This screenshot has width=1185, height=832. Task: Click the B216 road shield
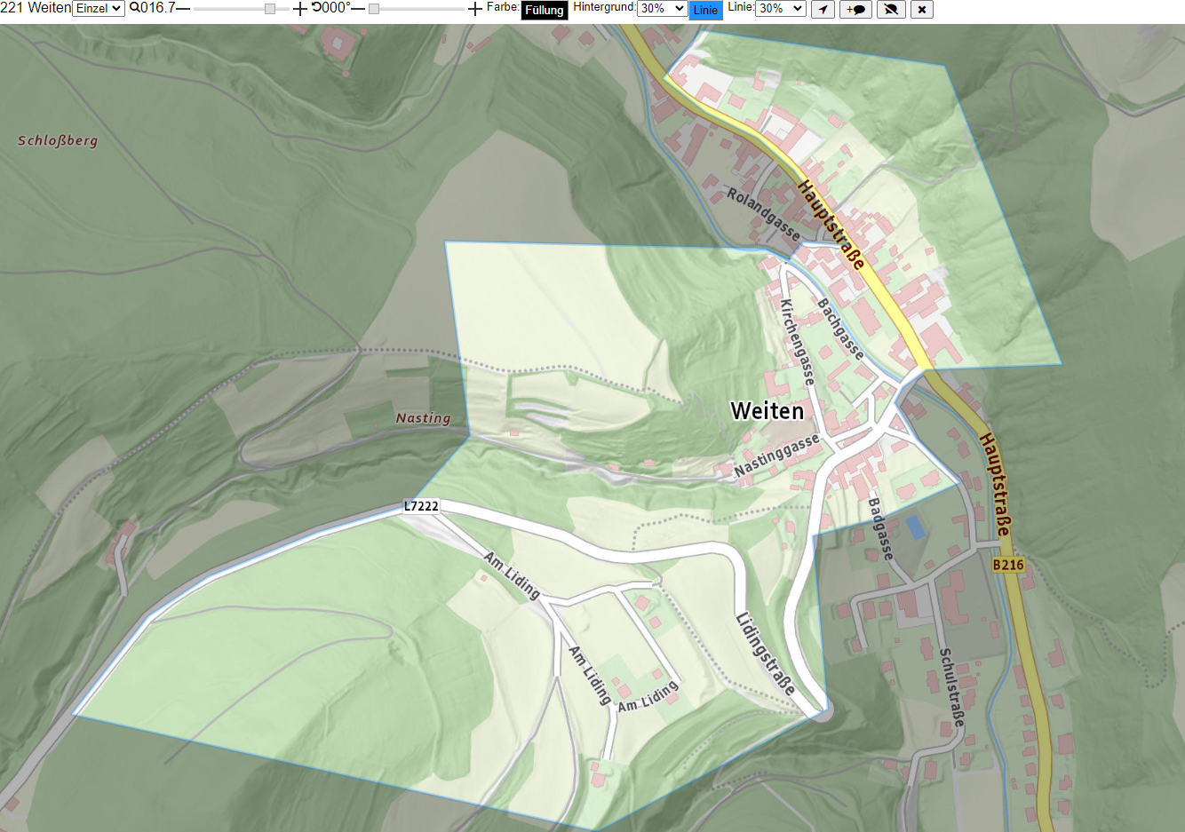coord(1008,565)
